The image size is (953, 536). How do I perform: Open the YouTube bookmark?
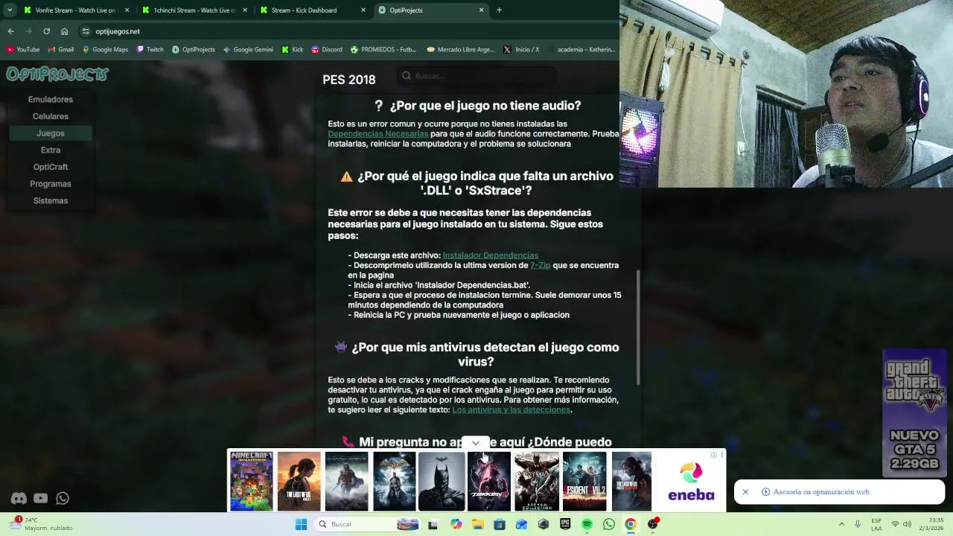click(22, 50)
